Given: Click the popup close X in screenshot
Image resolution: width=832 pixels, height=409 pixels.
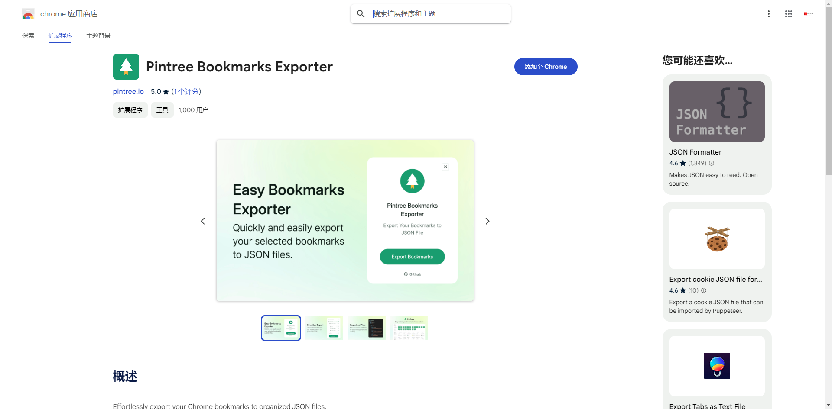Looking at the screenshot, I should [445, 167].
